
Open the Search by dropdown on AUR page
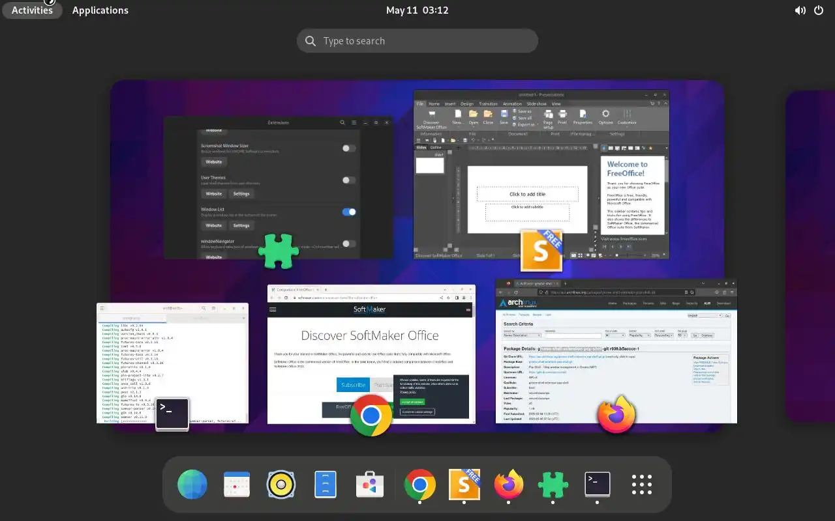523,335
